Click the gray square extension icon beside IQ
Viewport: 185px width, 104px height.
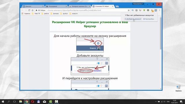(x=136, y=10)
